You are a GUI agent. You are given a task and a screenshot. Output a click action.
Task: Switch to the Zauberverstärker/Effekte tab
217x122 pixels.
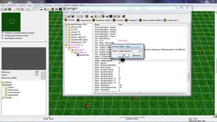point(151,20)
